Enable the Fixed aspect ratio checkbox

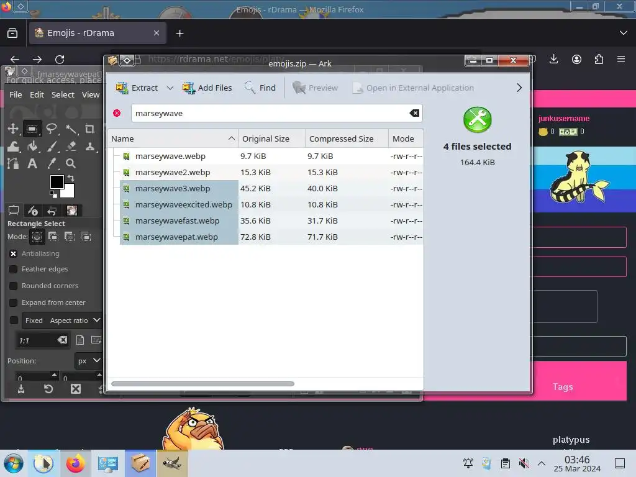[x=14, y=320]
